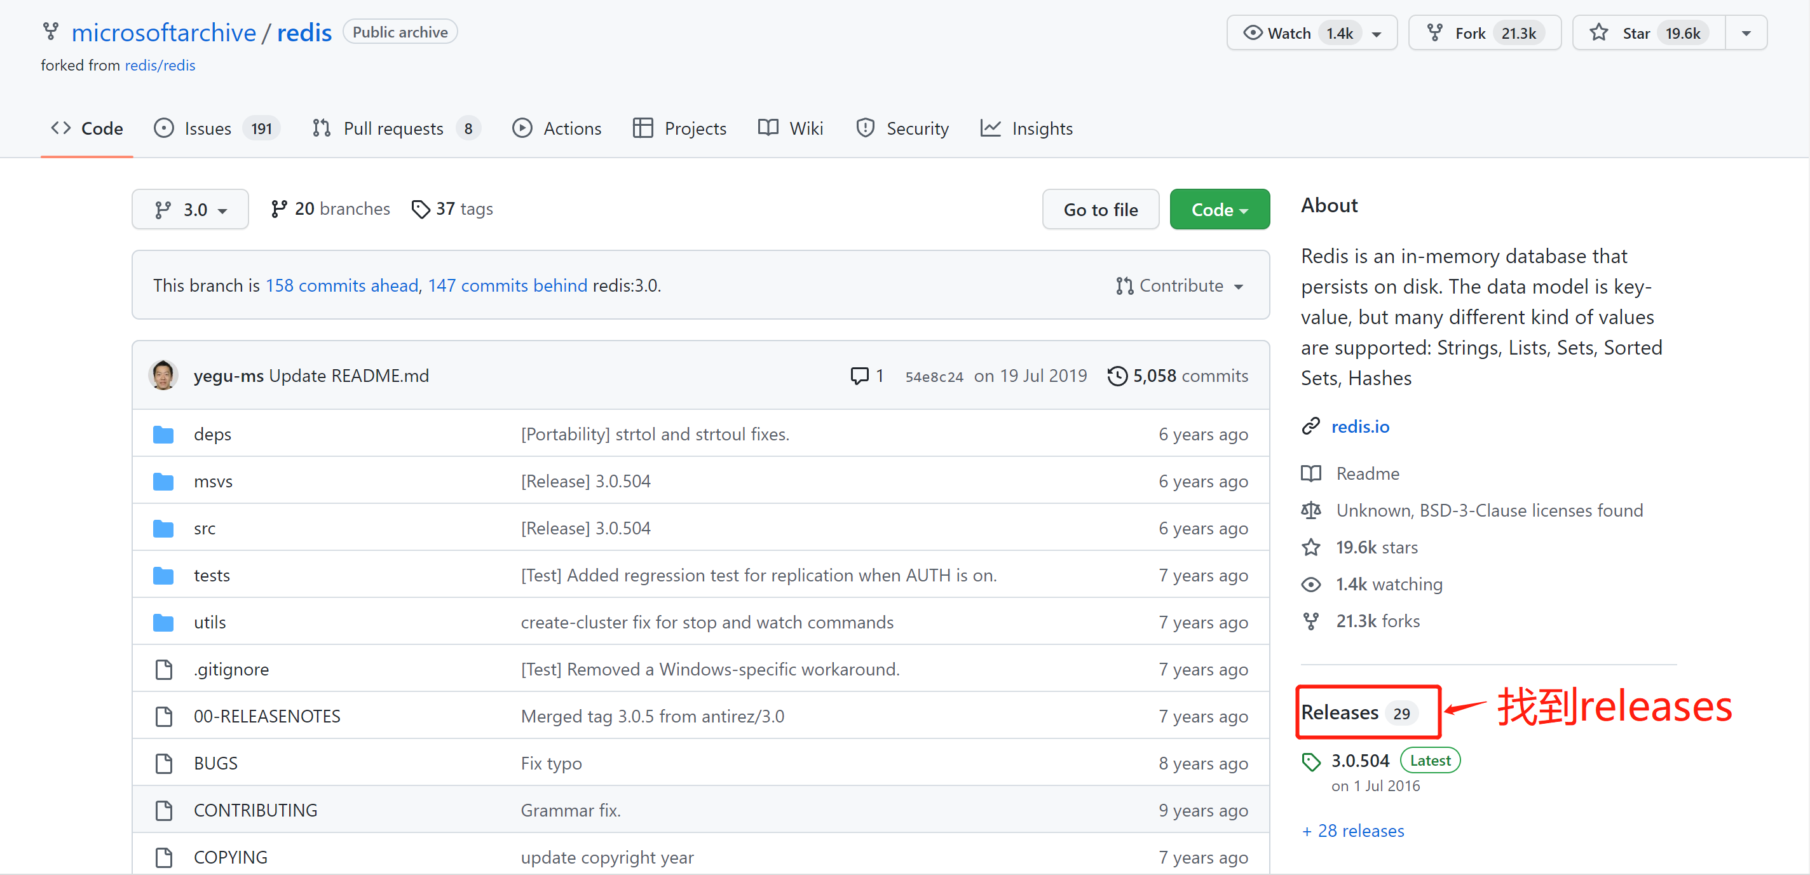
Task: Open the Fix typo commit message
Action: (x=551, y=763)
